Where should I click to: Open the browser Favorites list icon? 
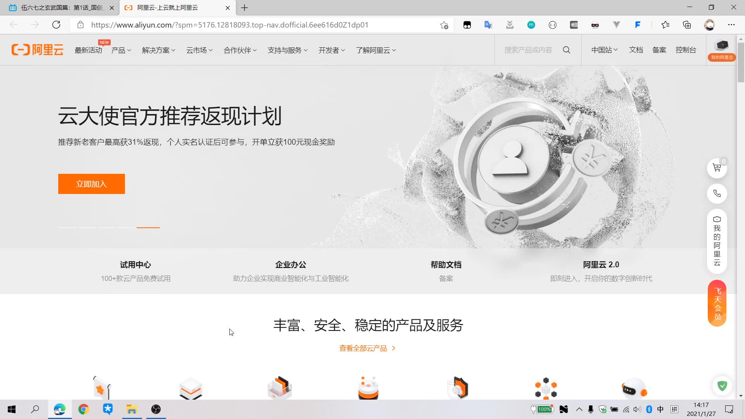click(665, 25)
